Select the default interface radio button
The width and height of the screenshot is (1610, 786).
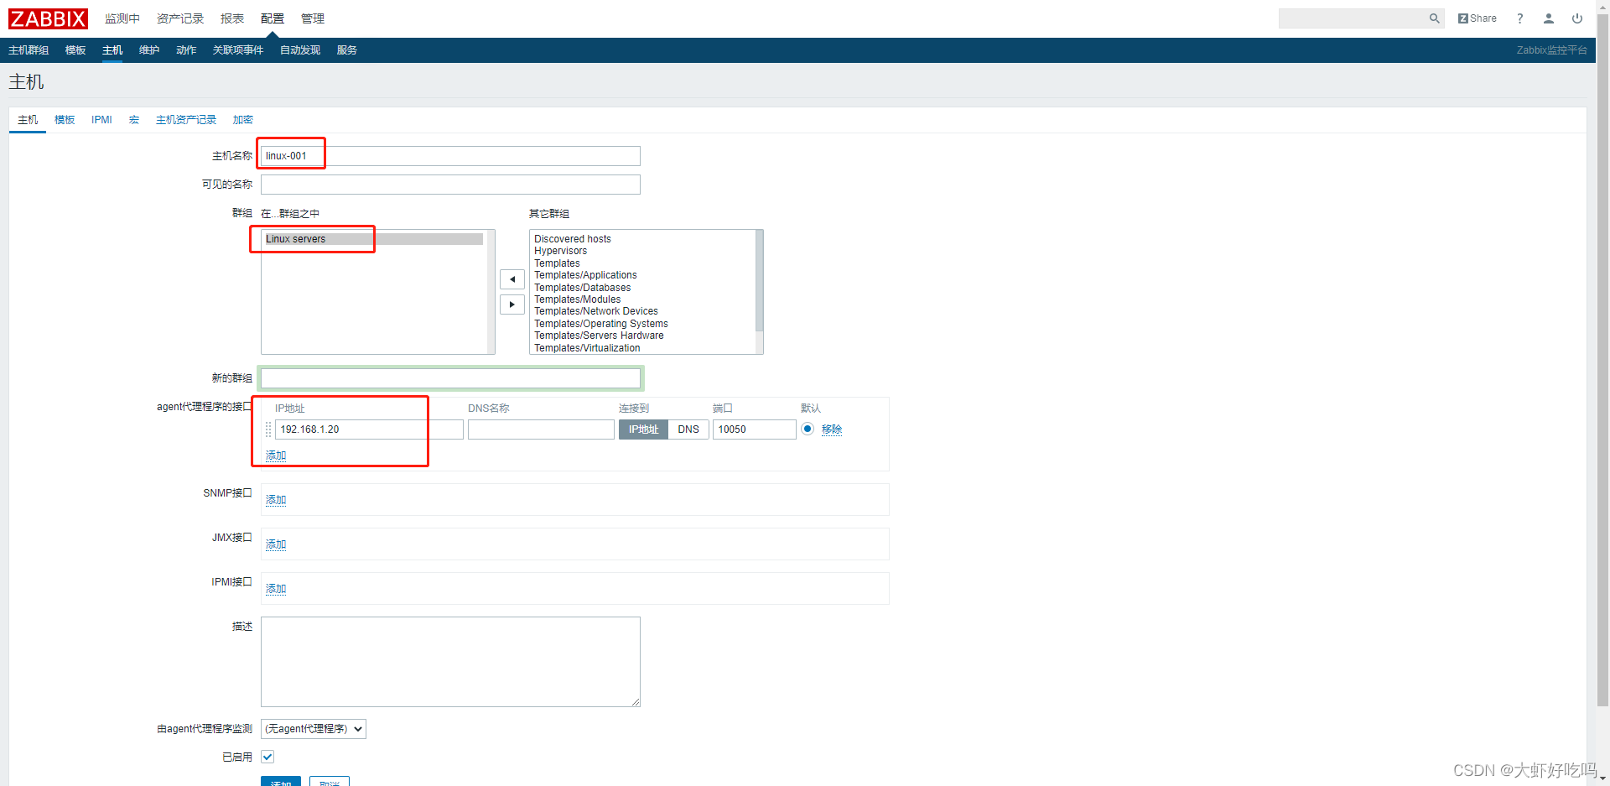pos(808,429)
